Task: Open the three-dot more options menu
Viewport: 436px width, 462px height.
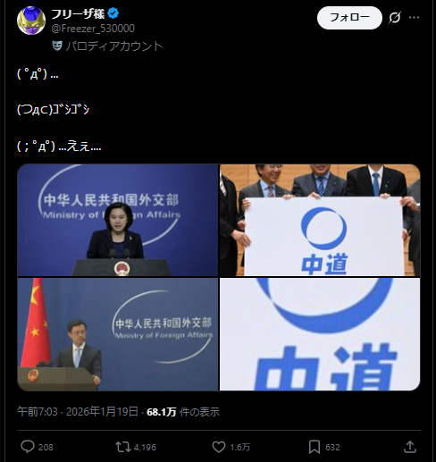Action: [x=414, y=18]
